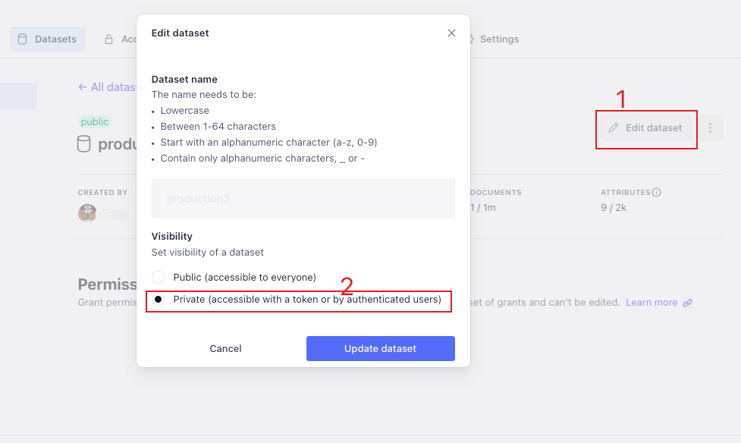The width and height of the screenshot is (741, 443).
Task: Select the Private visibility radio option
Action: (x=158, y=300)
